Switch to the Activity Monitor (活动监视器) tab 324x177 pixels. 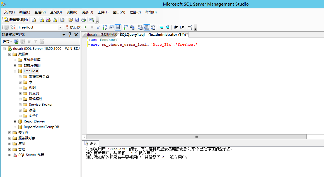[x=102, y=35]
